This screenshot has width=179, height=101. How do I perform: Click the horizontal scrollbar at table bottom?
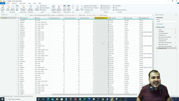[x=95, y=95]
